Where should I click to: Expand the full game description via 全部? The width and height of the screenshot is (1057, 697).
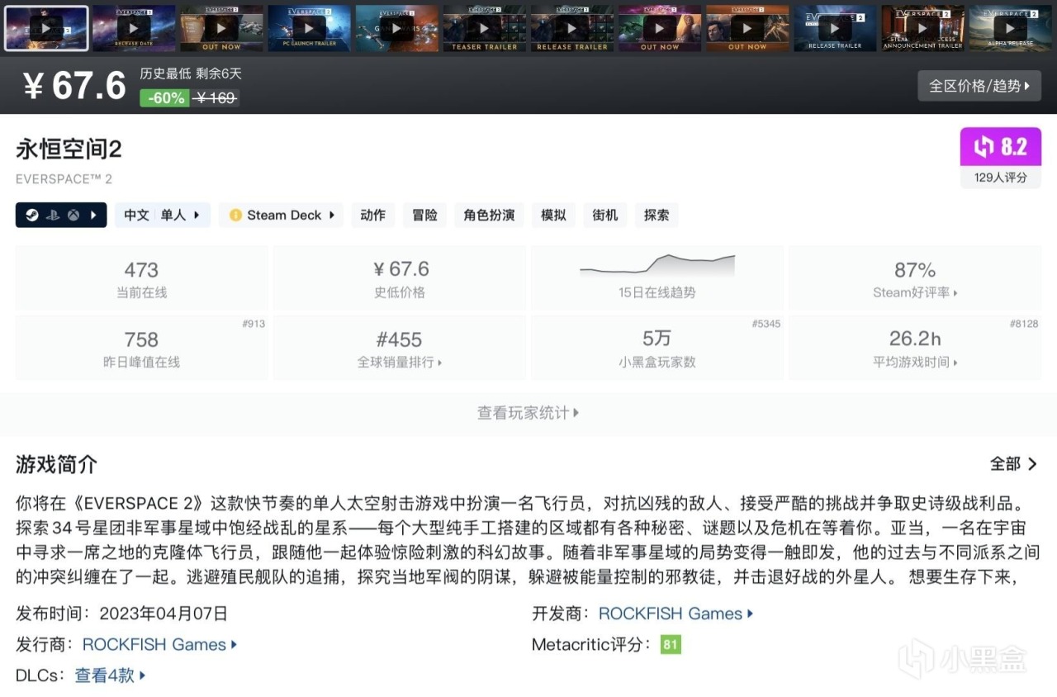[1013, 464]
